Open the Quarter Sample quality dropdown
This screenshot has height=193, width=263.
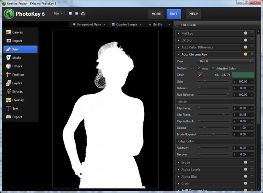[x=126, y=25]
